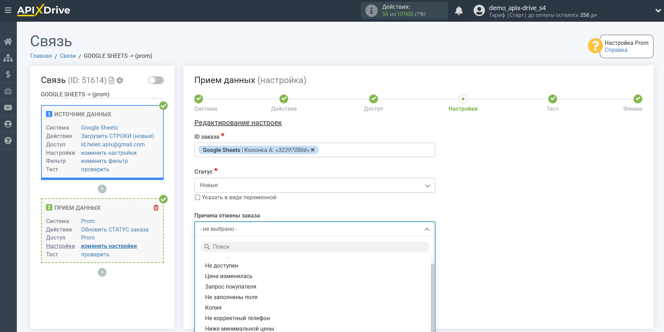Open the Google Sheets system link
664x332 pixels.
100,128
